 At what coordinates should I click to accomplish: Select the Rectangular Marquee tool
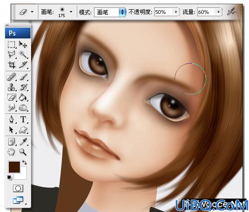click(12, 44)
